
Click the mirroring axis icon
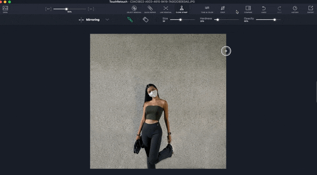[81, 20]
